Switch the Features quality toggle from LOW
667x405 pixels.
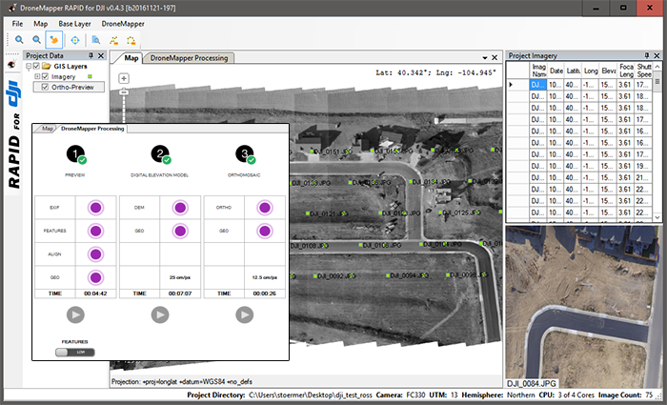click(74, 351)
